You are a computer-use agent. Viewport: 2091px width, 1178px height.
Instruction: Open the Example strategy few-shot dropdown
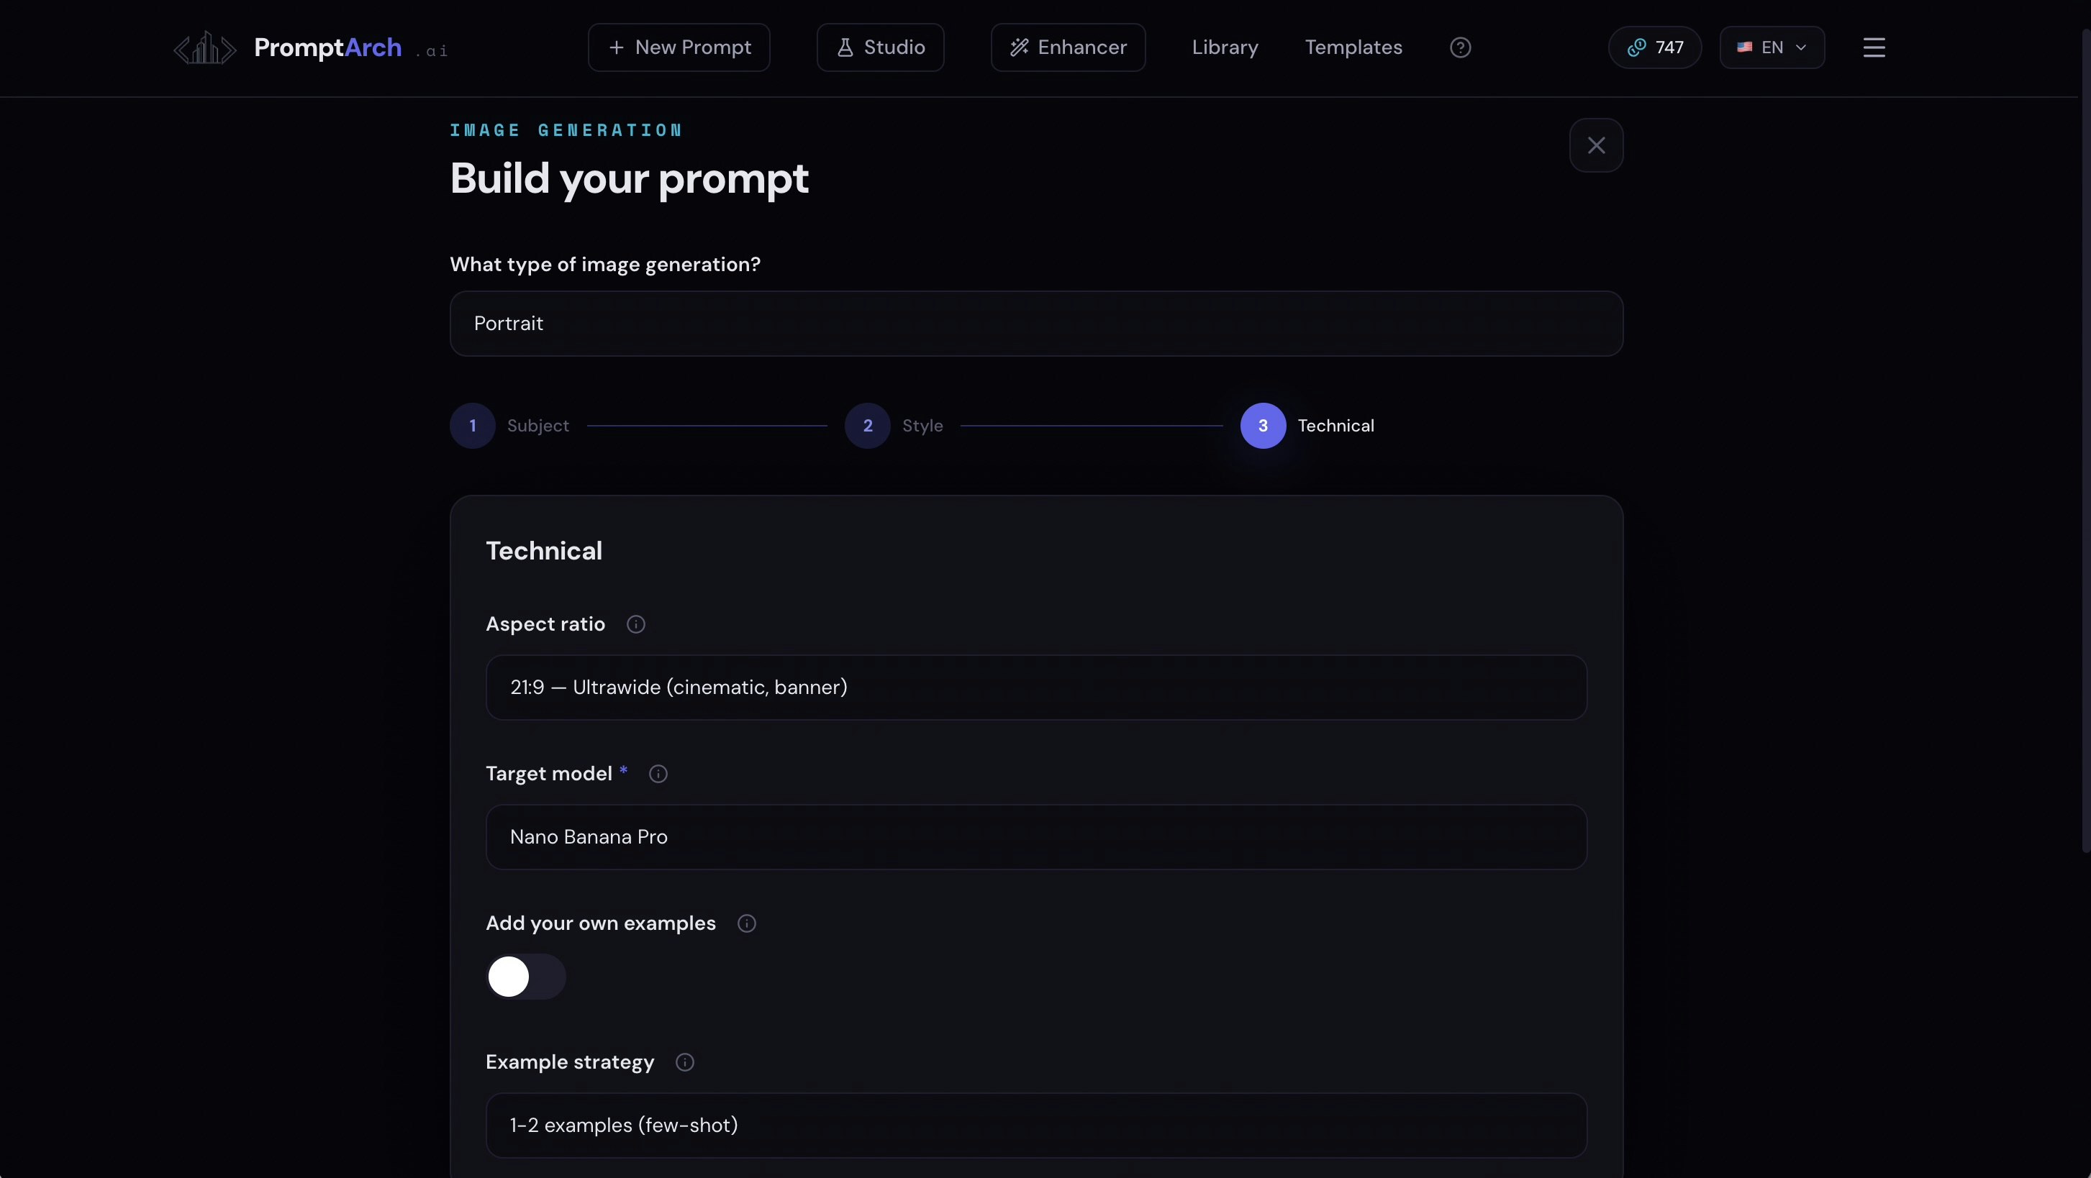click(x=1035, y=1125)
